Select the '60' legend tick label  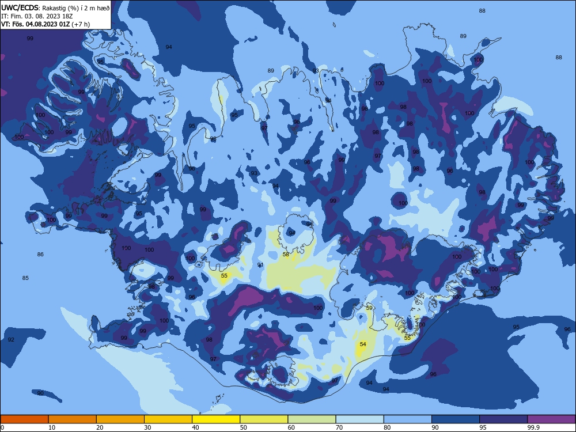coord(291,427)
